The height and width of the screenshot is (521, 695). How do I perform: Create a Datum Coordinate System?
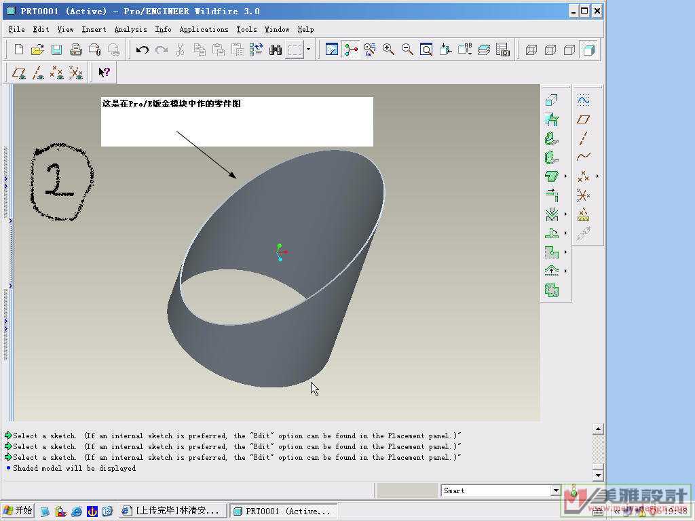[x=583, y=195]
